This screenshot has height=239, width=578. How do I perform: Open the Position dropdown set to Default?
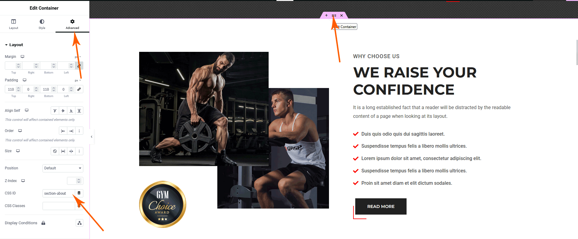coord(63,168)
